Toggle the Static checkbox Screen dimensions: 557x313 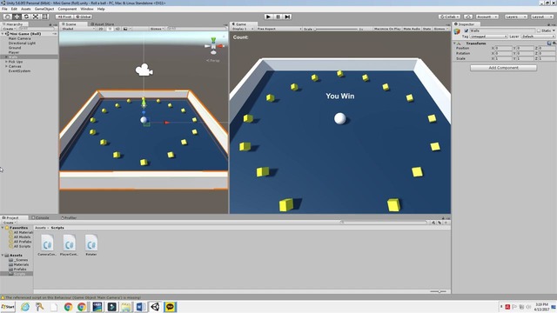539,31
